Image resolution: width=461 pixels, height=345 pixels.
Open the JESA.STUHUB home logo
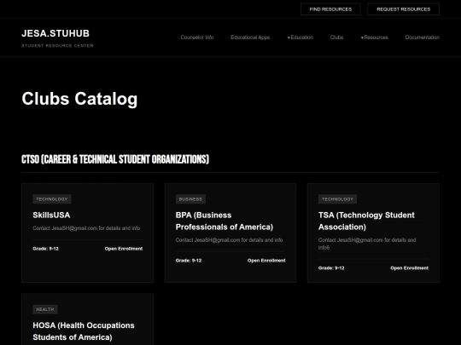pyautogui.click(x=55, y=33)
